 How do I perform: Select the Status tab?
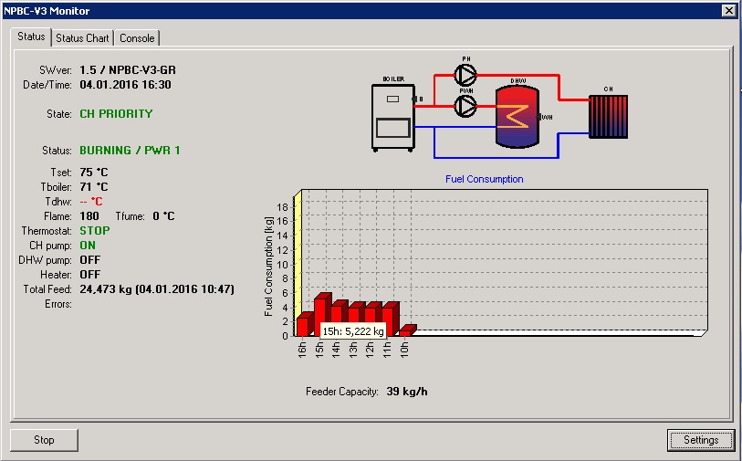point(30,37)
